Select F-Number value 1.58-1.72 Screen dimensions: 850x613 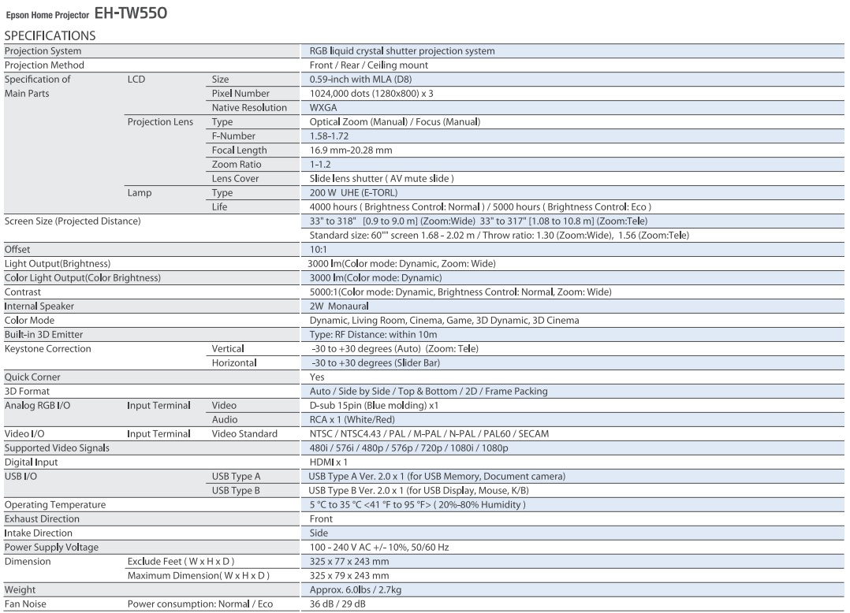pyautogui.click(x=329, y=136)
